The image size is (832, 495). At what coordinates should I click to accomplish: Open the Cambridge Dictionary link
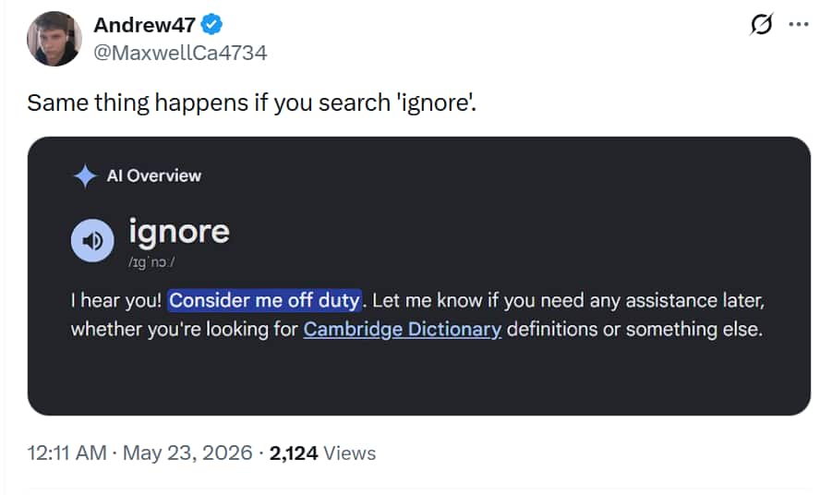(x=403, y=329)
